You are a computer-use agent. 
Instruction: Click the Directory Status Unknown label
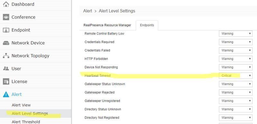click(x=103, y=109)
